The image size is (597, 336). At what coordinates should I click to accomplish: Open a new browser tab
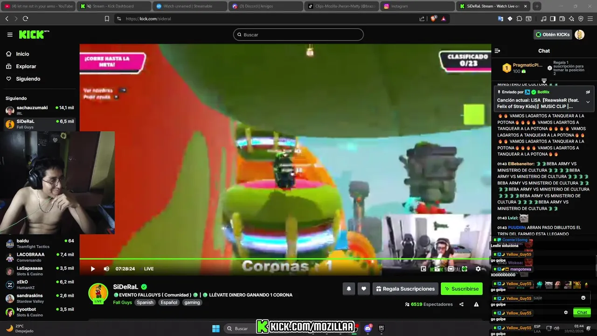(537, 6)
